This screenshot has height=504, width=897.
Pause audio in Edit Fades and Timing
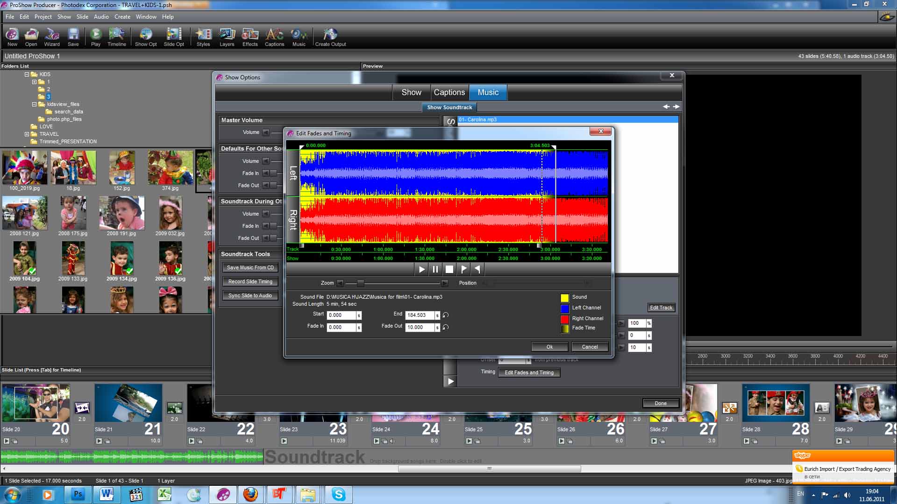(435, 269)
